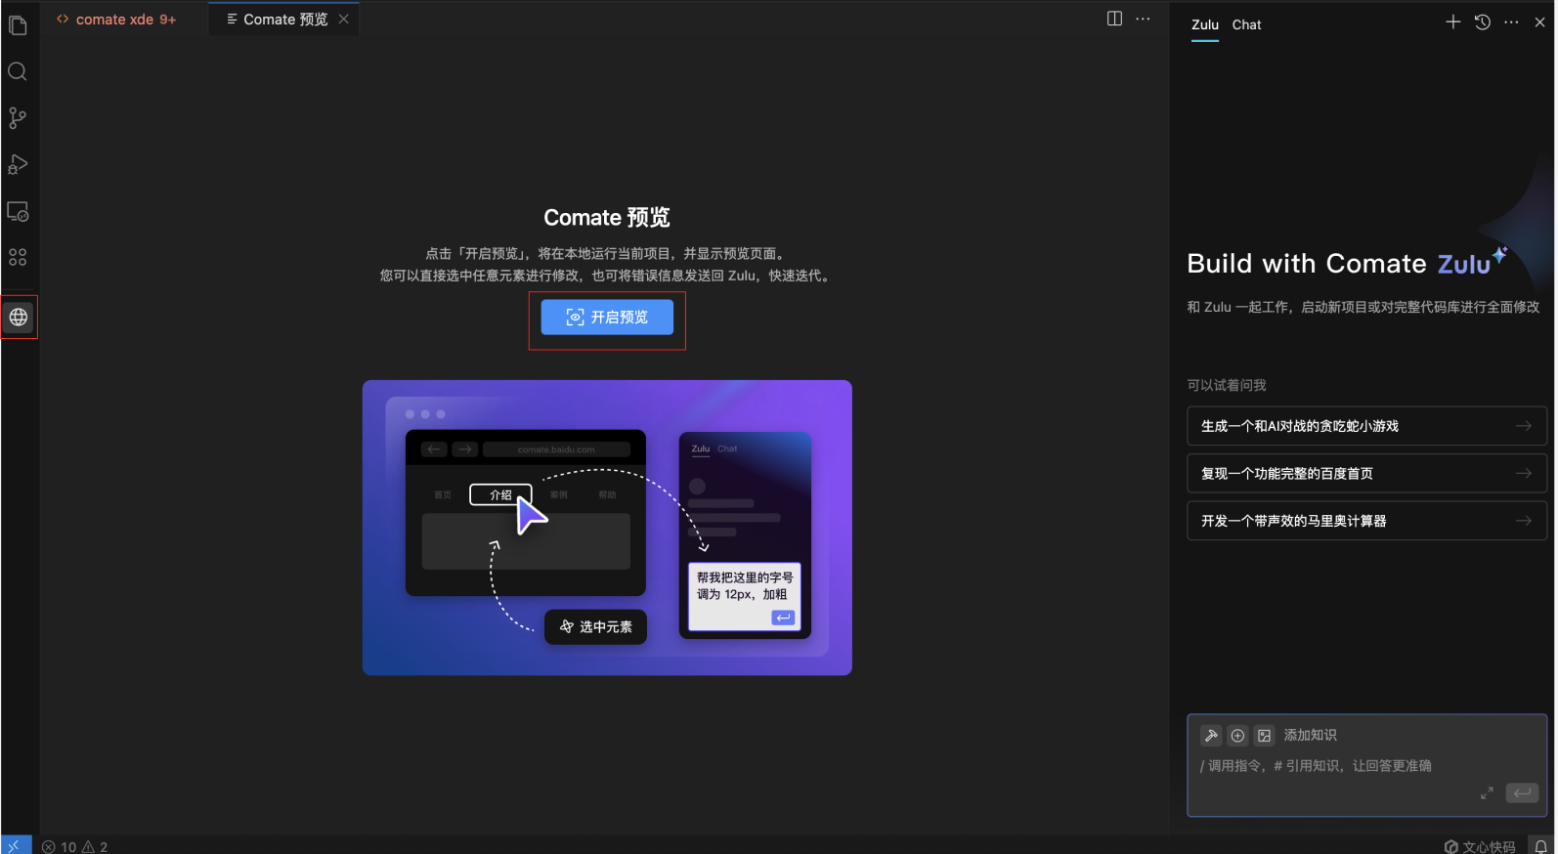
Task: Select the 开发一个带声效的马里奥计算器 suggestion
Action: 1366,521
